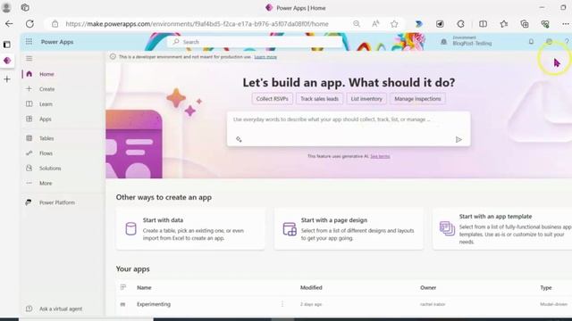
Task: Open the help question mark icon
Action: (x=567, y=42)
